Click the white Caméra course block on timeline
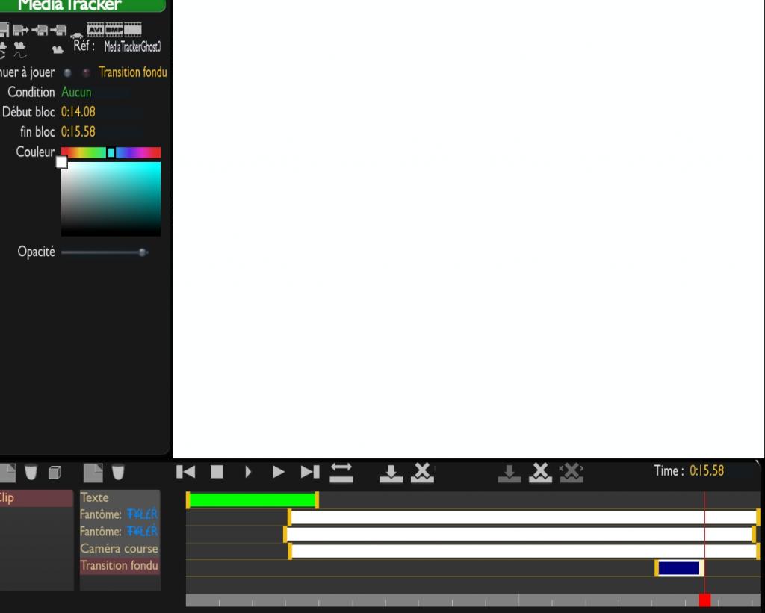 524,551
